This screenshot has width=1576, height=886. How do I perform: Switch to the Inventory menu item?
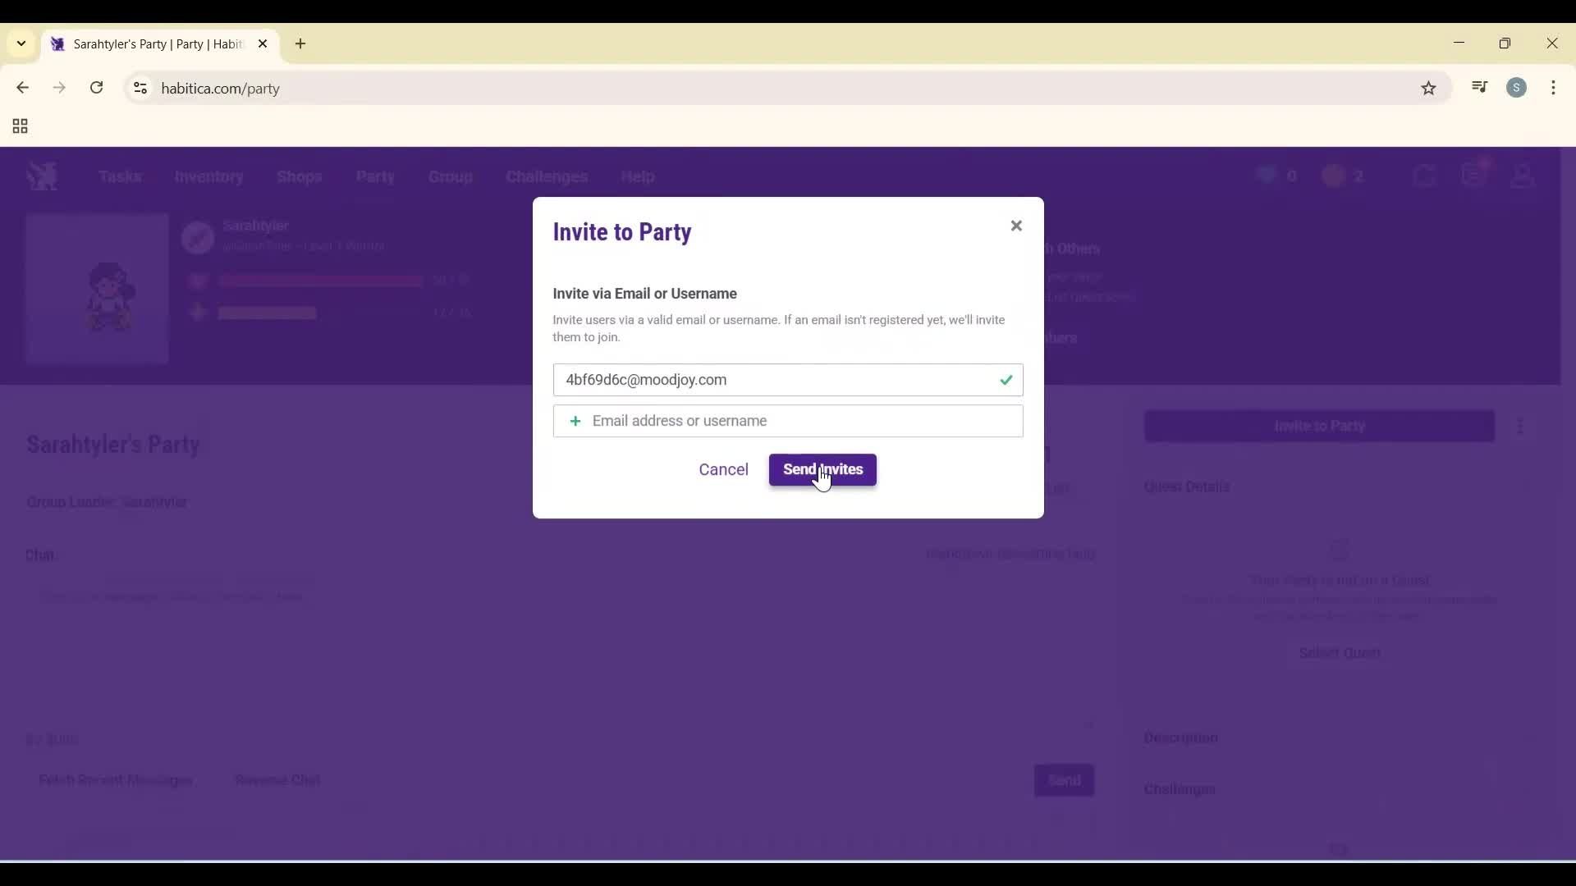[x=208, y=177]
